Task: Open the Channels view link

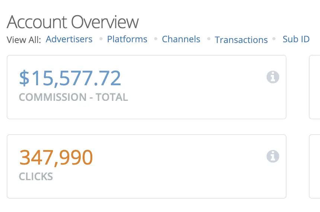Action: point(181,39)
